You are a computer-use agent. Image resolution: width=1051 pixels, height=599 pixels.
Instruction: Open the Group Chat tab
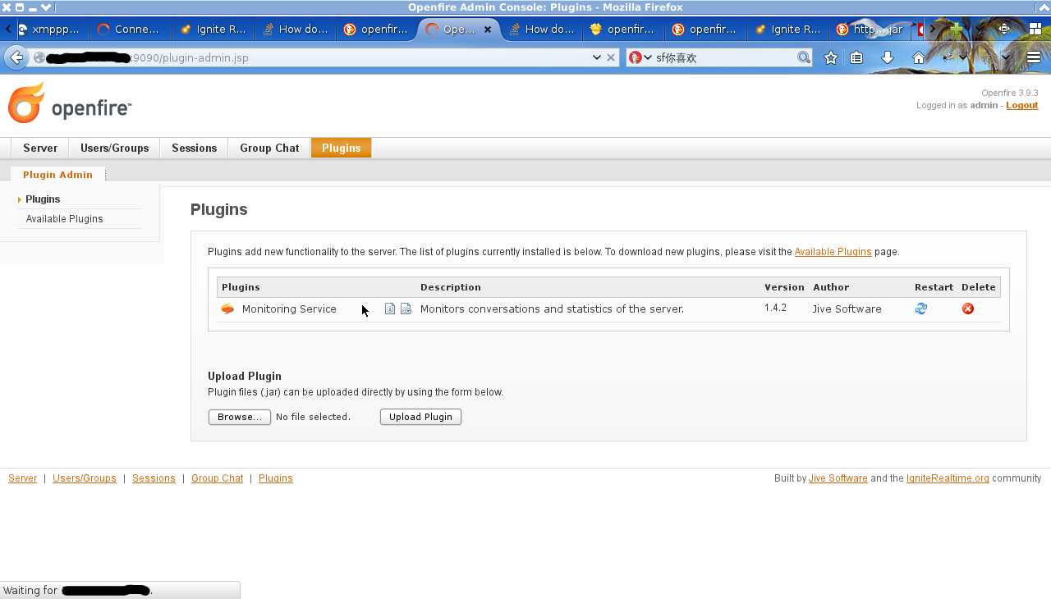(x=269, y=148)
